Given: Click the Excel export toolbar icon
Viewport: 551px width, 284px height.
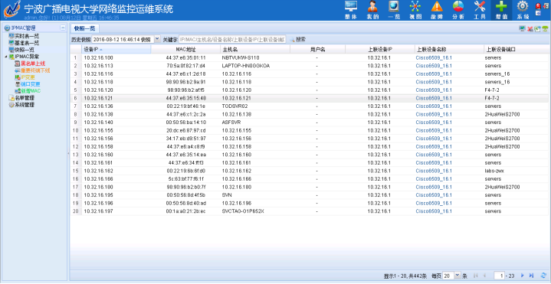Looking at the screenshot, I should coord(537,29).
